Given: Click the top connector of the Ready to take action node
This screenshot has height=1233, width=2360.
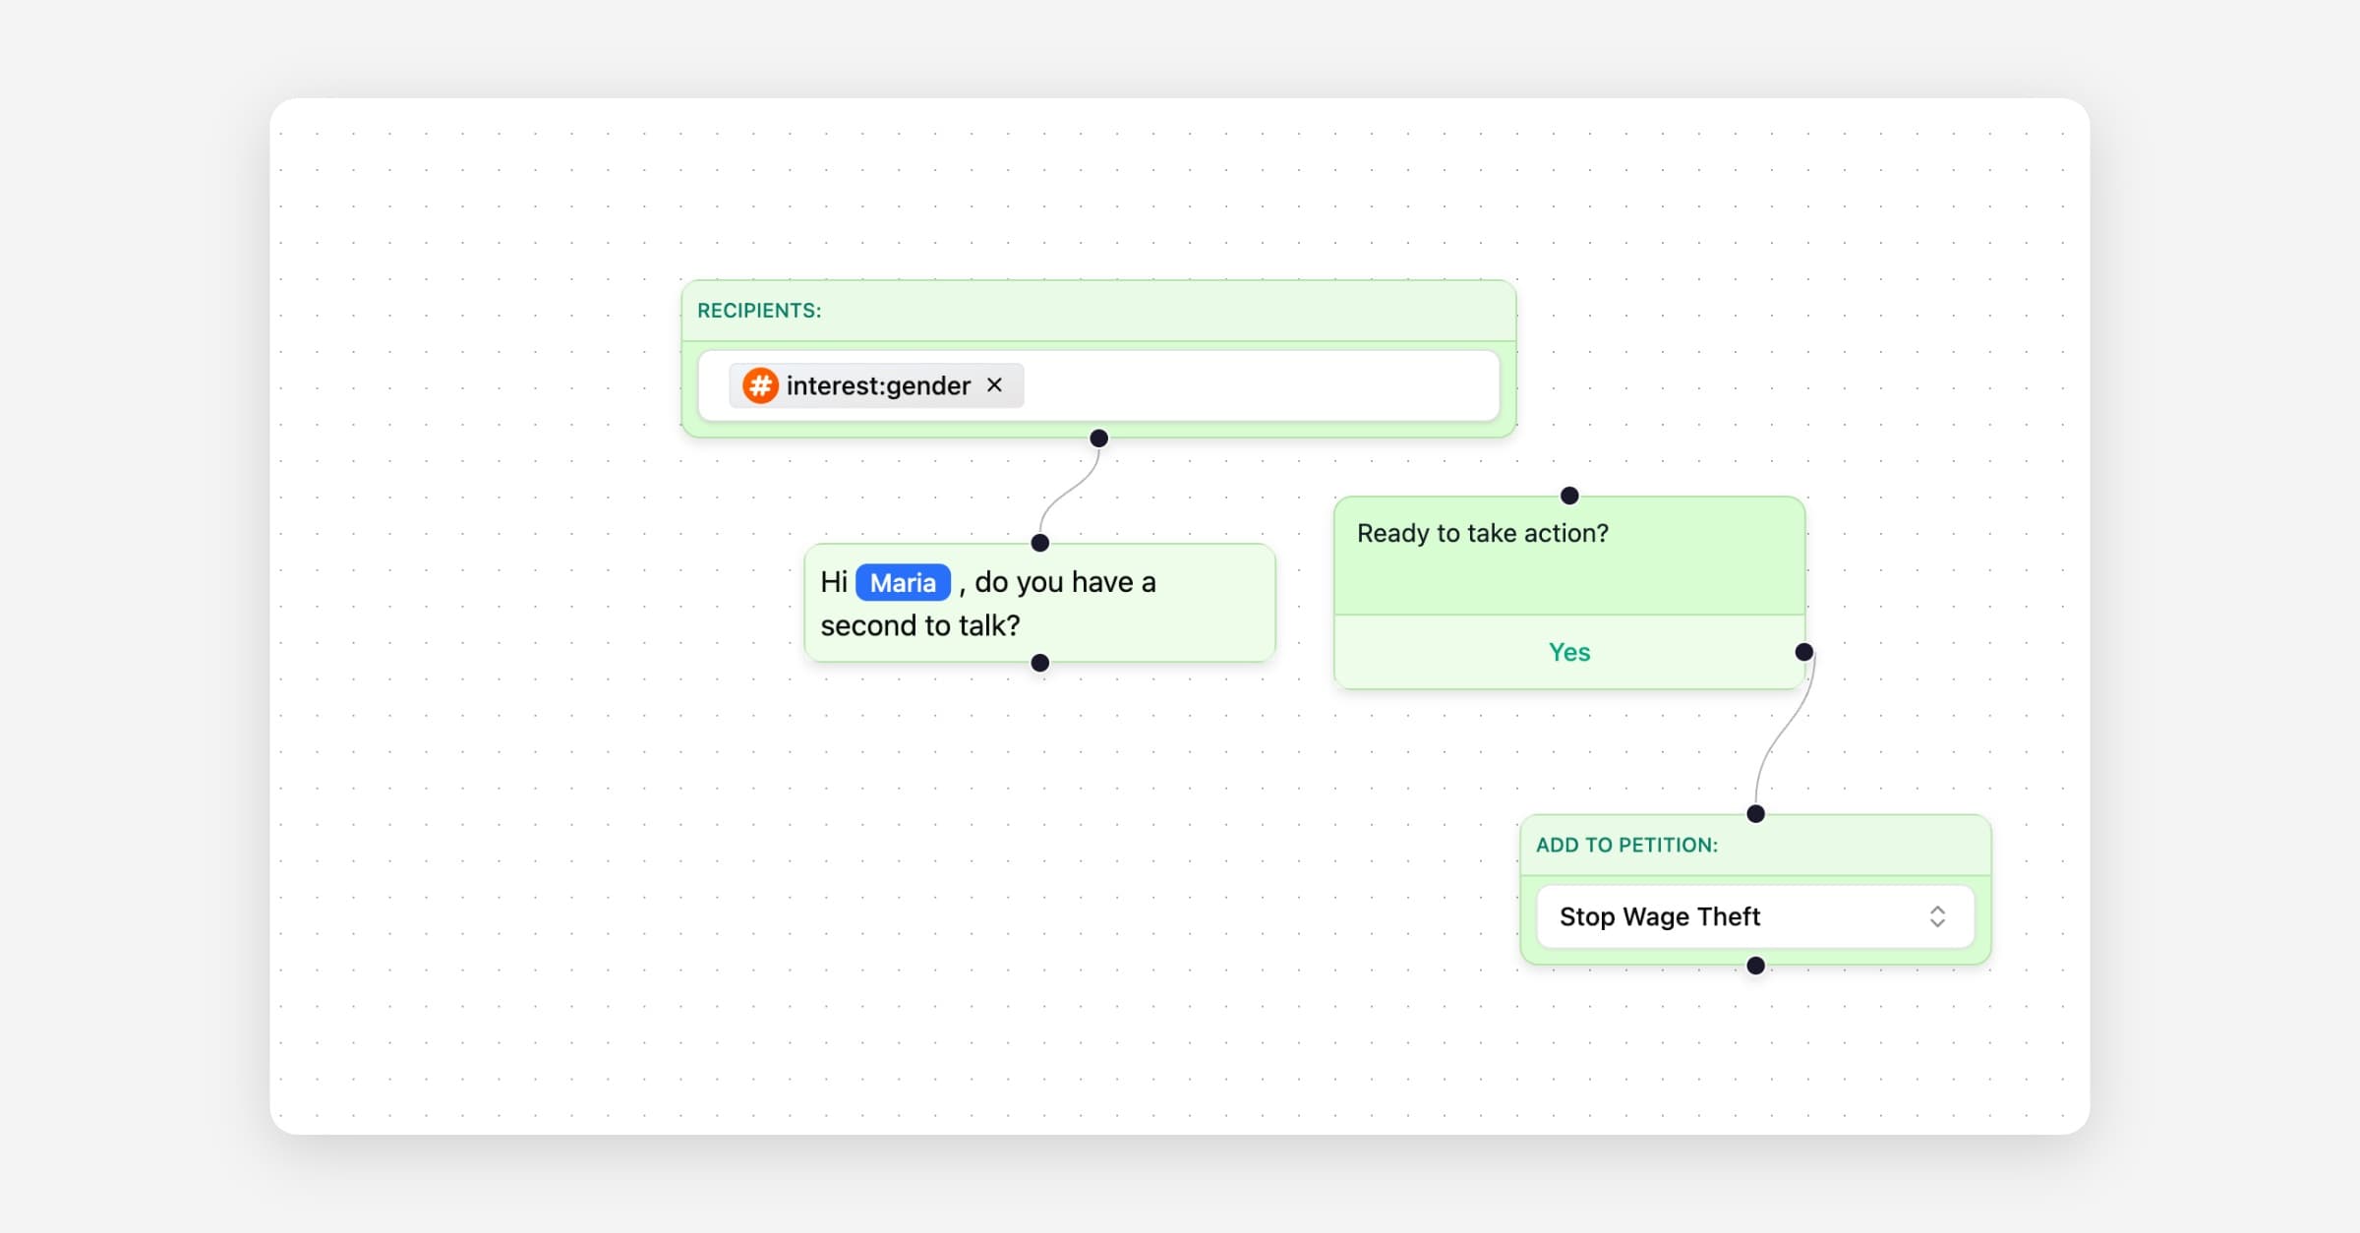Looking at the screenshot, I should 1569,496.
